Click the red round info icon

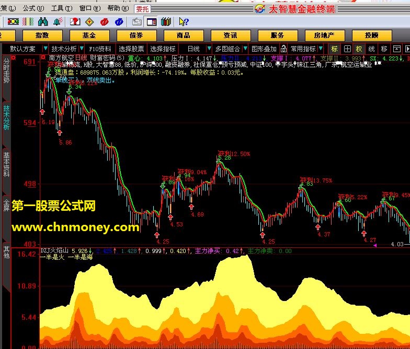[105, 22]
